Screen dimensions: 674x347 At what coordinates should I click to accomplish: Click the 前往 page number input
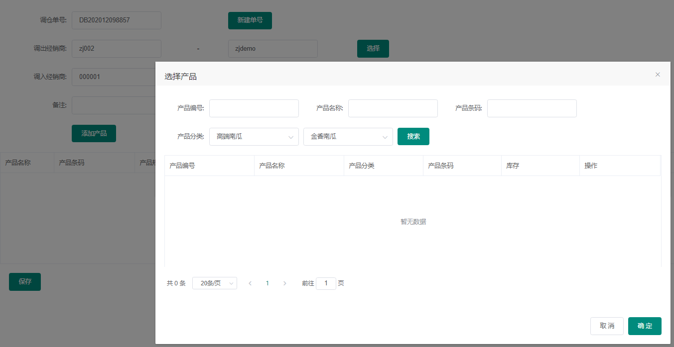pyautogui.click(x=326, y=283)
